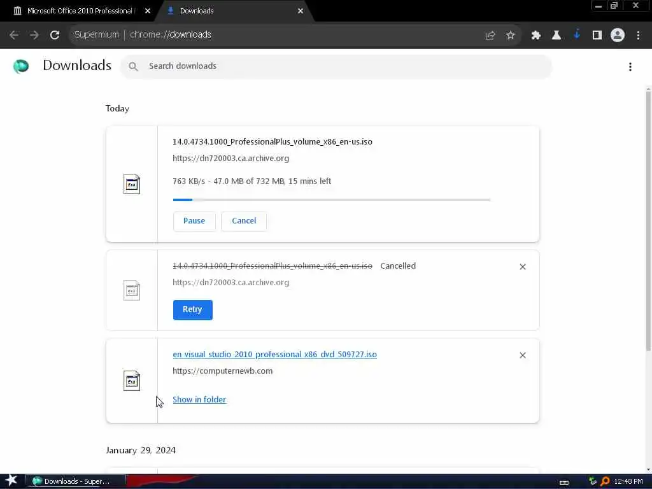Screen dimensions: 652x489
Task: Click the Supermium logo beside Downloads title
Action: click(21, 66)
